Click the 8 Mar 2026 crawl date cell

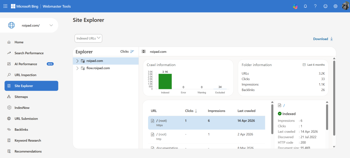(245, 148)
